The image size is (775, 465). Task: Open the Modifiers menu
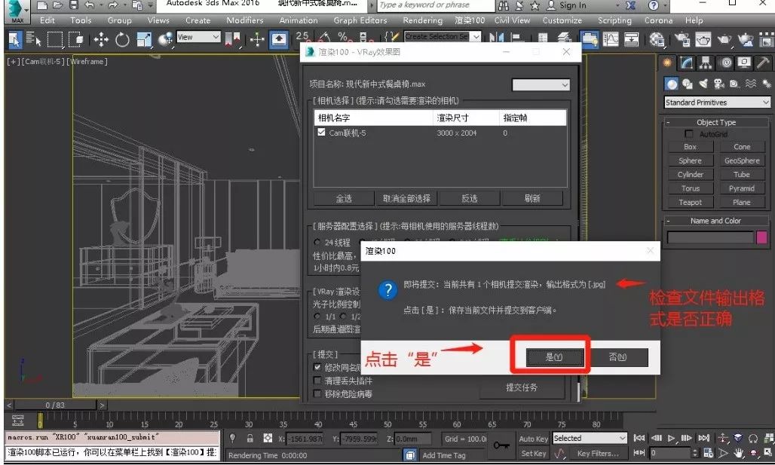pos(245,20)
